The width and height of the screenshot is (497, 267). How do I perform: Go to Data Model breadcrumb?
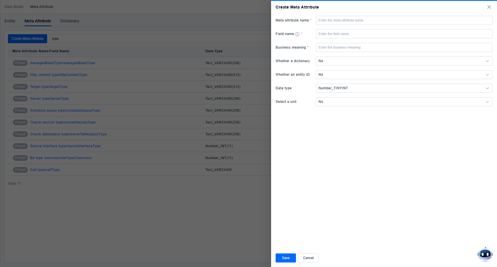click(x=14, y=7)
